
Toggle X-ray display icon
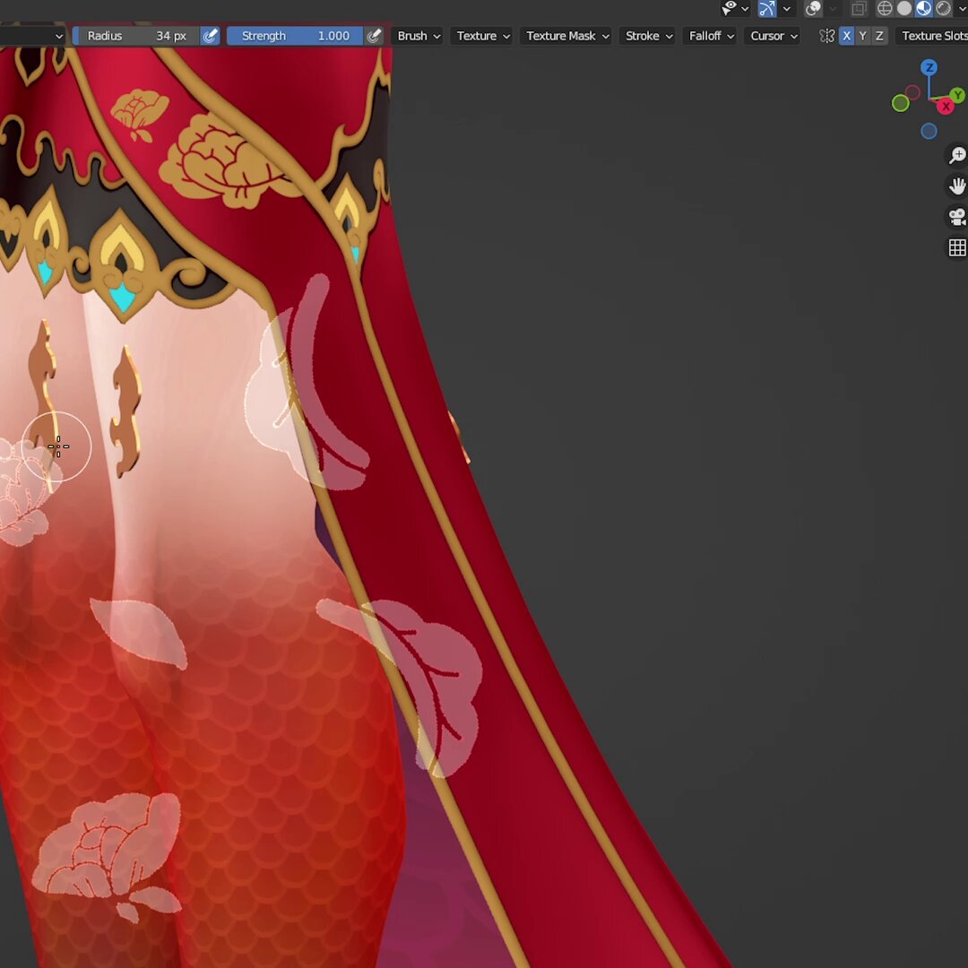(859, 9)
